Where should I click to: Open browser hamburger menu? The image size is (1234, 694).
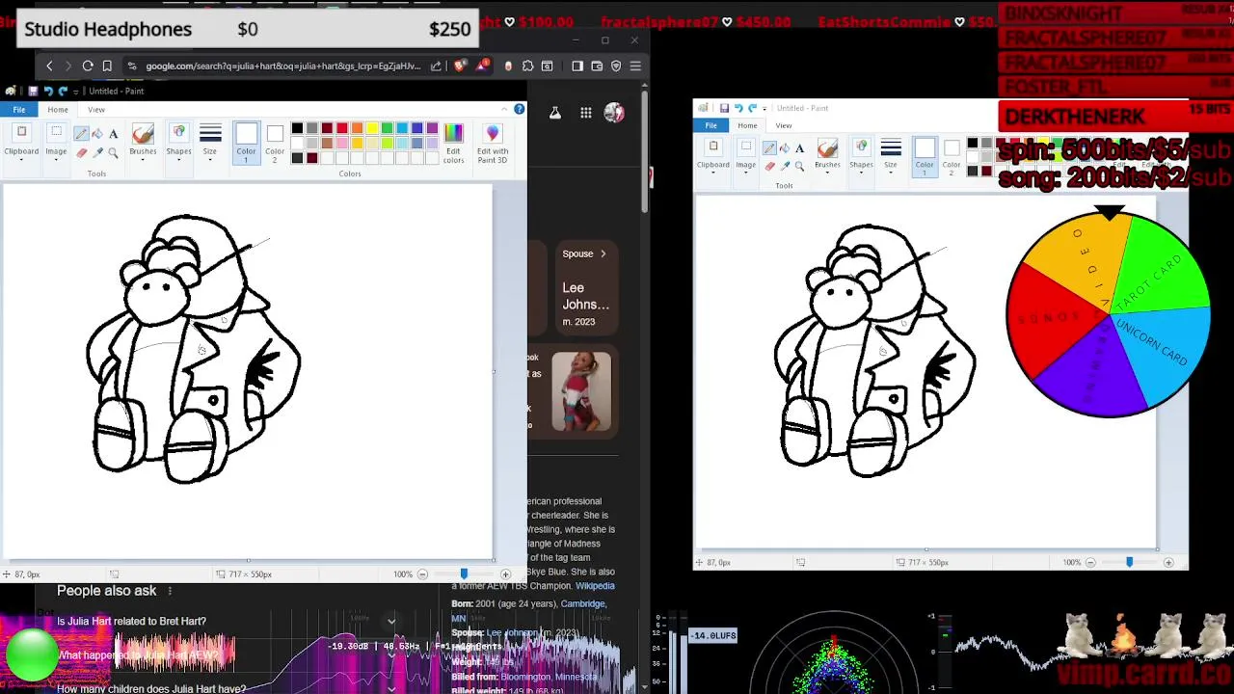coord(635,66)
